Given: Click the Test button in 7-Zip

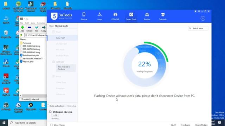Looking at the screenshot, I should click(x=37, y=29).
